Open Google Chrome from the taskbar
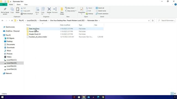Image resolution: width=177 pixels, height=99 pixels. click(x=103, y=97)
